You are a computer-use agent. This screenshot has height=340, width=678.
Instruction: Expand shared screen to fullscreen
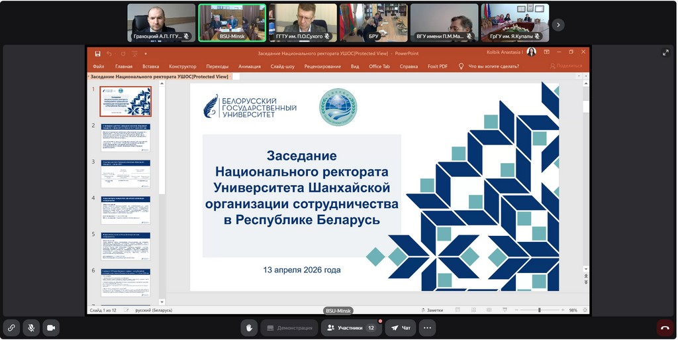coord(665,53)
